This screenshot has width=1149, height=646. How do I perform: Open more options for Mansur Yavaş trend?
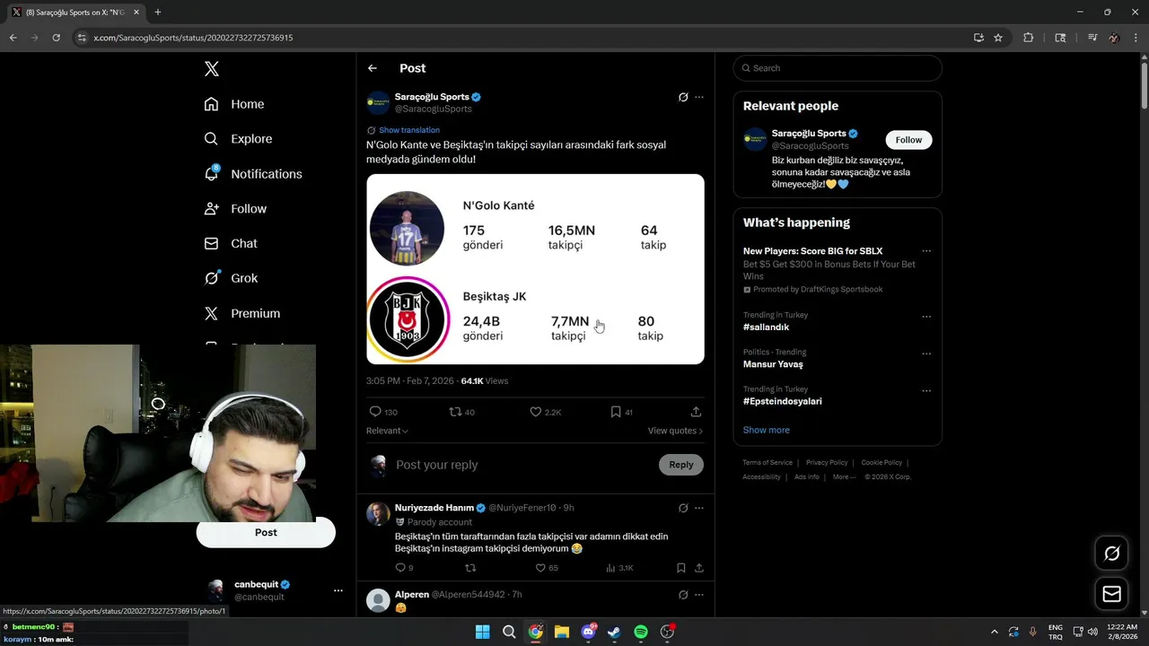pyautogui.click(x=926, y=354)
